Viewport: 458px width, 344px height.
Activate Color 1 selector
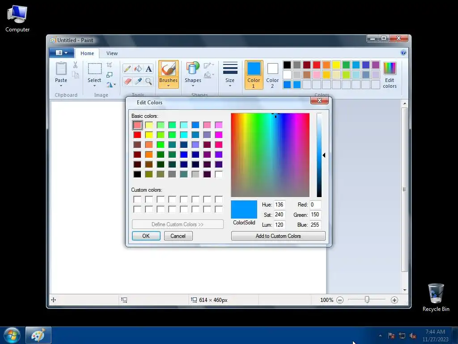[254, 75]
